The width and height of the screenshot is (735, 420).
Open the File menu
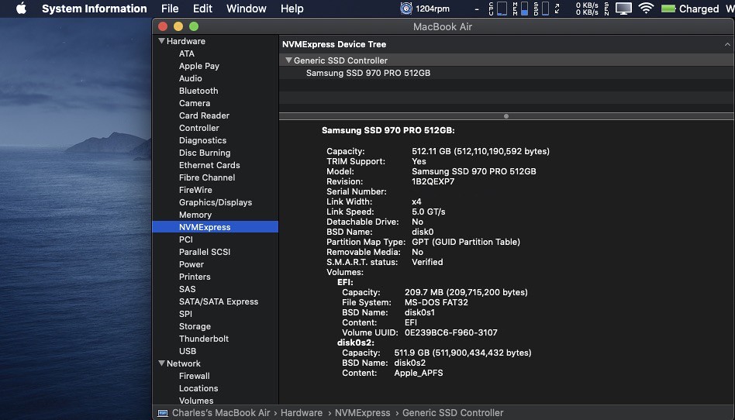170,9
